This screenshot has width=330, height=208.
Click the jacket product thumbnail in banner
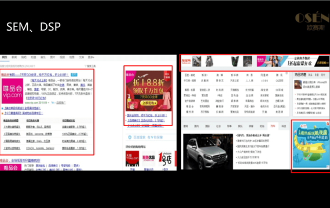209,61
